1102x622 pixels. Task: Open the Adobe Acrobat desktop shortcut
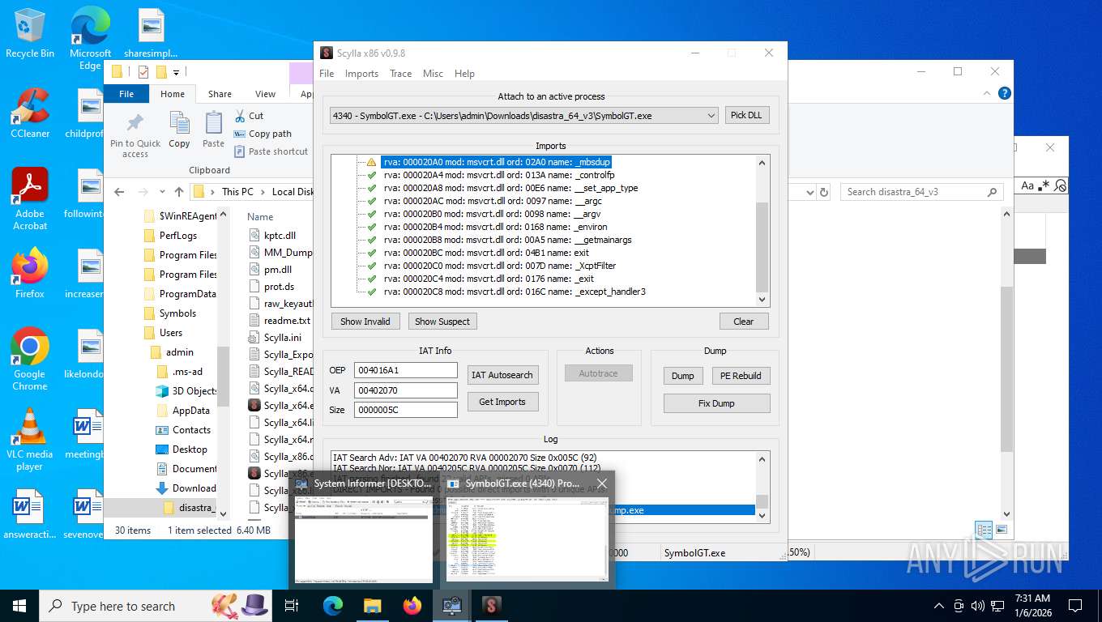click(x=30, y=199)
